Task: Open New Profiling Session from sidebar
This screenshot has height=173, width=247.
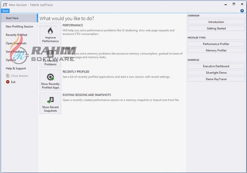Action: click(x=19, y=26)
